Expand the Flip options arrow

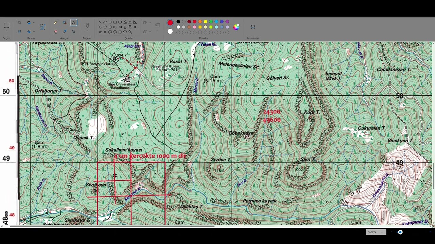[34, 32]
